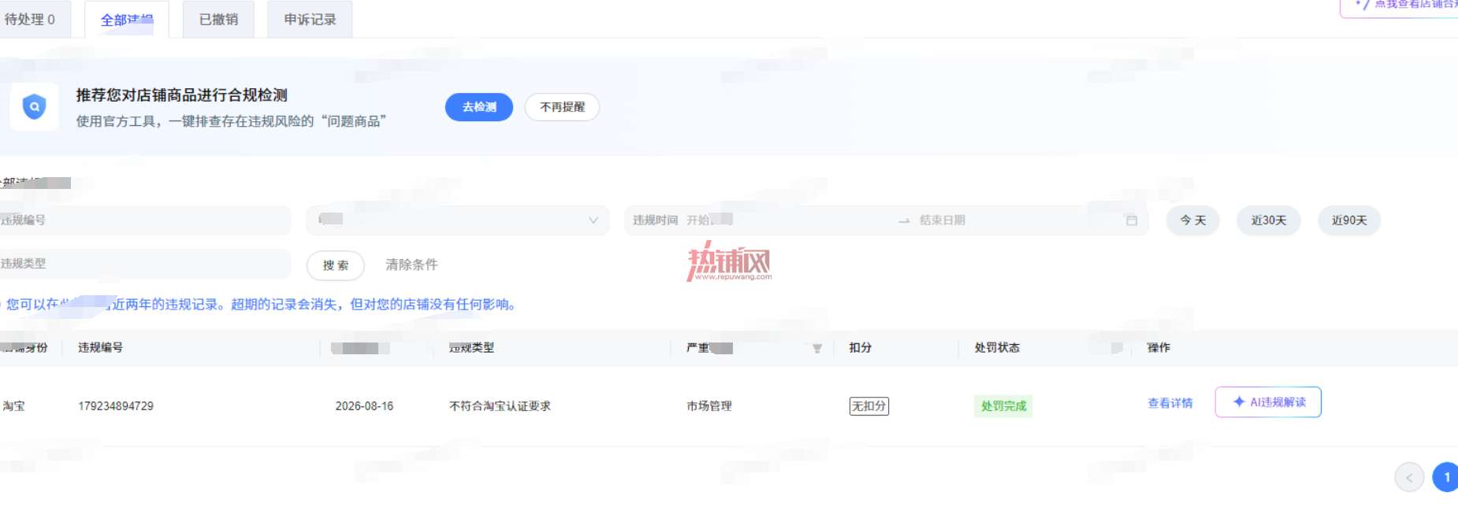Focus the 违规类型 input field
Image resolution: width=1458 pixels, height=522 pixels.
click(145, 264)
